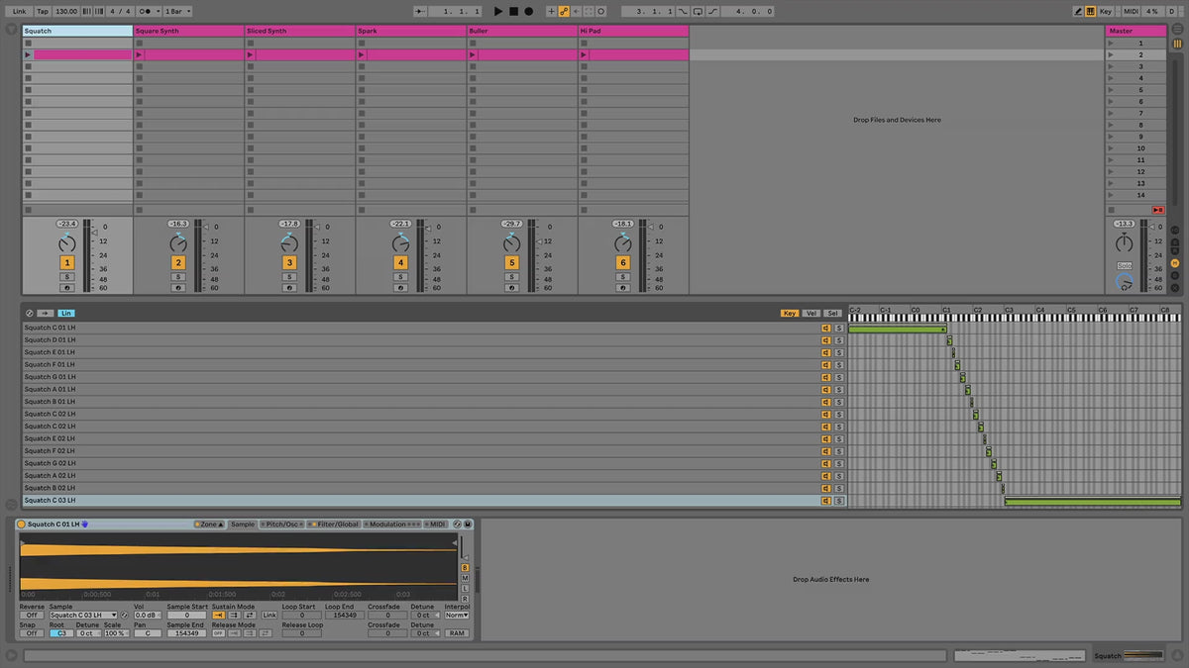
Task: Toggle the Reverse Off switch in Sampler
Action: tap(31, 616)
